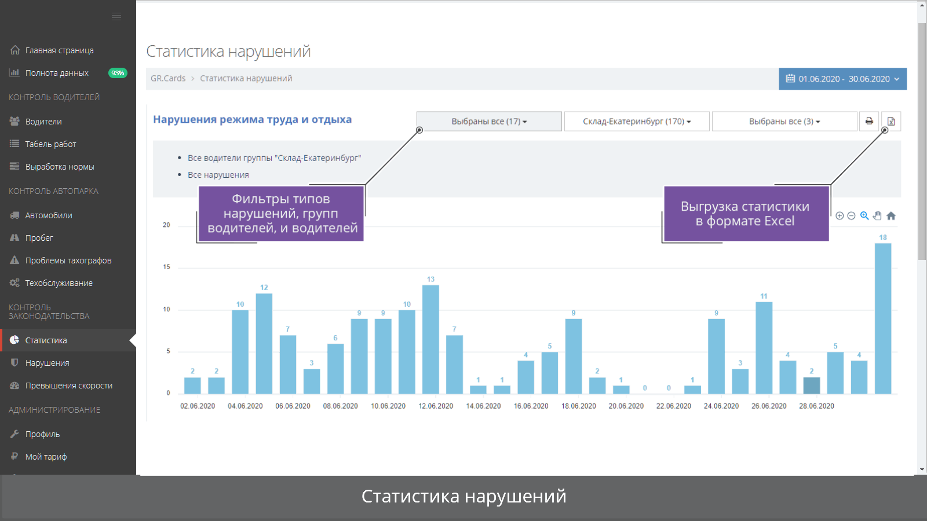
Task: Reset chart zoom with home icon
Action: 891,216
